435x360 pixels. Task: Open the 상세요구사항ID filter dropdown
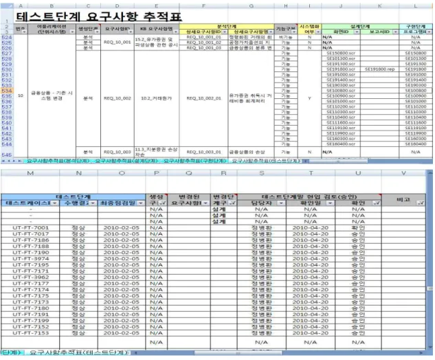pyautogui.click(x=225, y=32)
